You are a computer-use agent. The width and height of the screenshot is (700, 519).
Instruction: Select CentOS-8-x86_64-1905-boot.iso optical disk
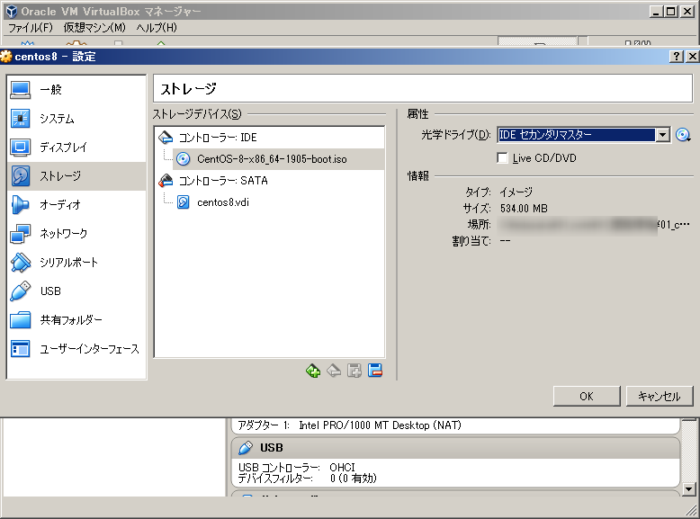278,159
